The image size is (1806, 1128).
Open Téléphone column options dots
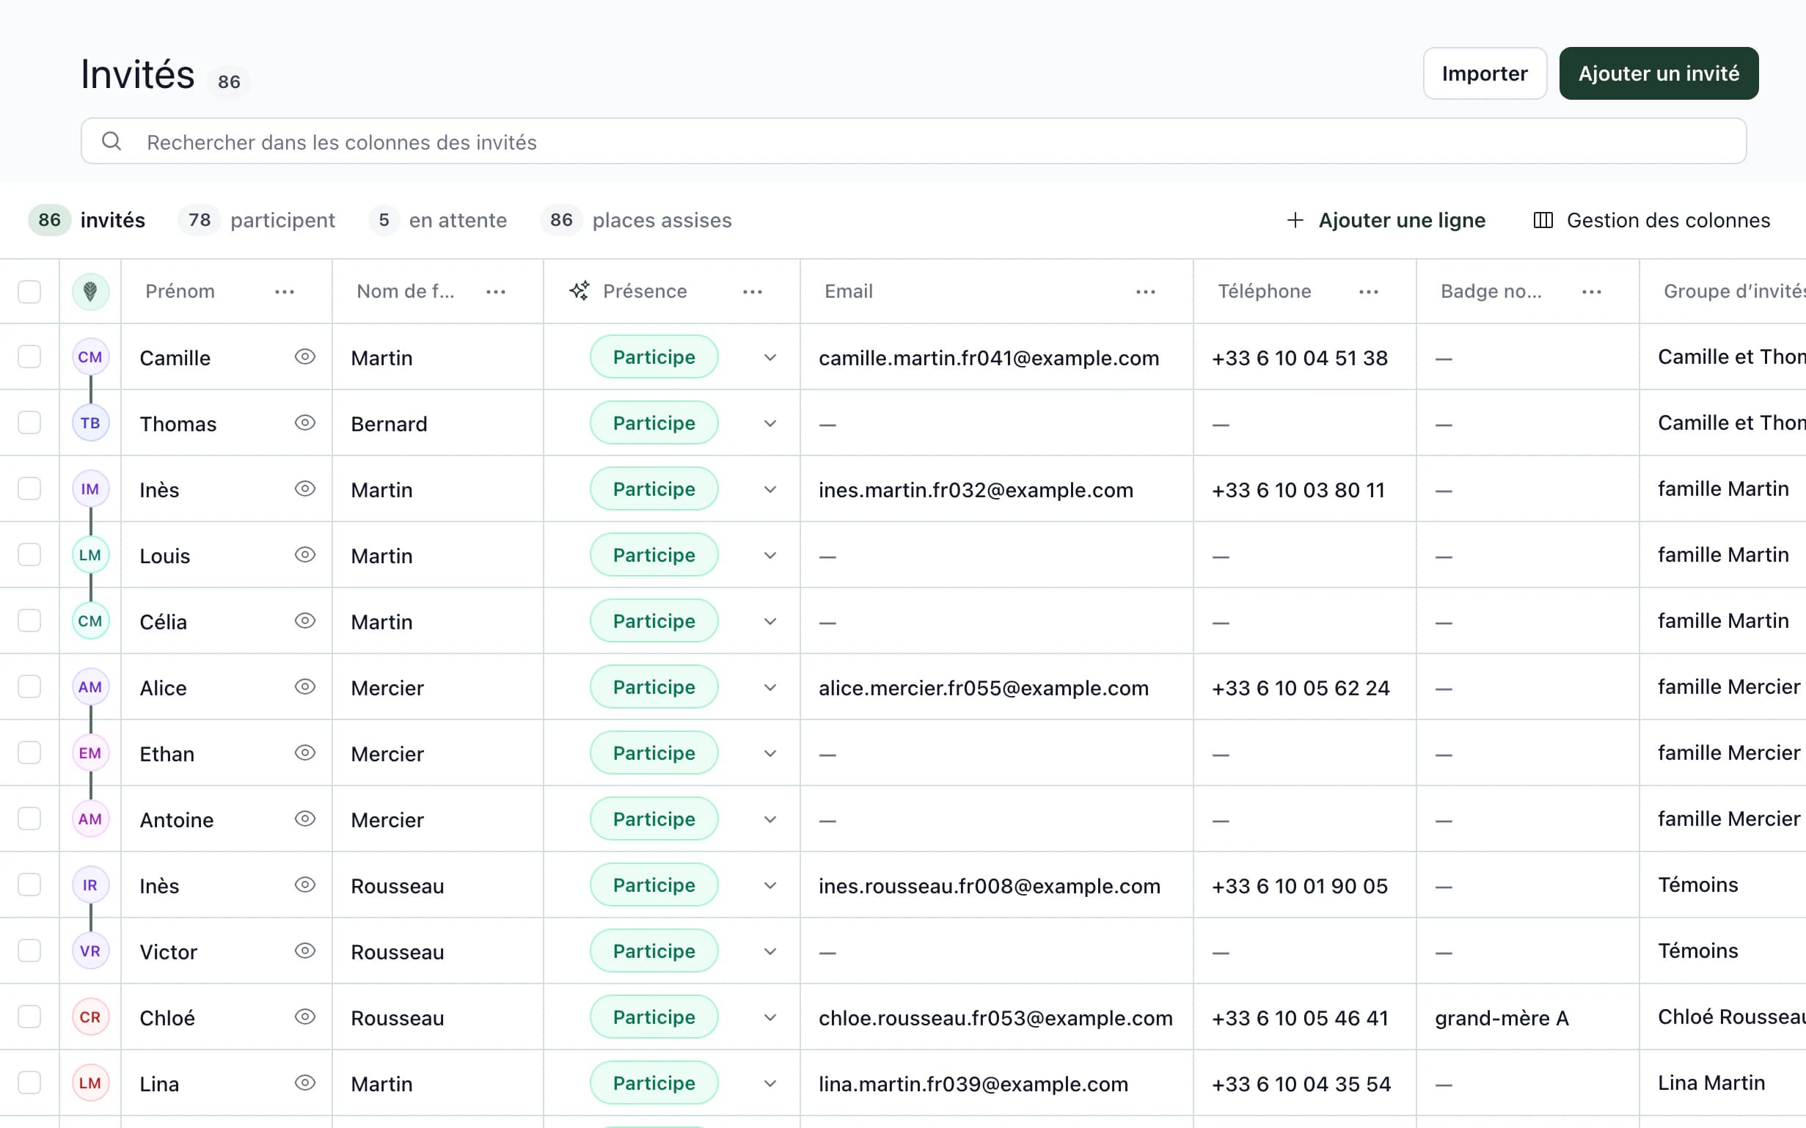pyautogui.click(x=1368, y=292)
